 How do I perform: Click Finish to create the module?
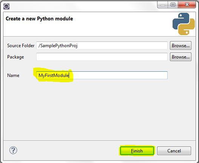137,151
